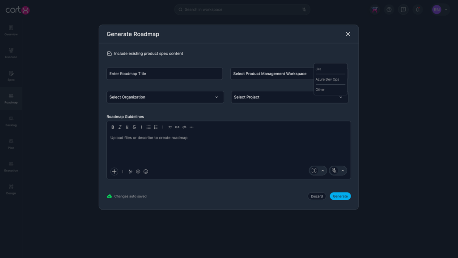Toggle the muted microphone in the editor
458x258 pixels.
pos(334,171)
